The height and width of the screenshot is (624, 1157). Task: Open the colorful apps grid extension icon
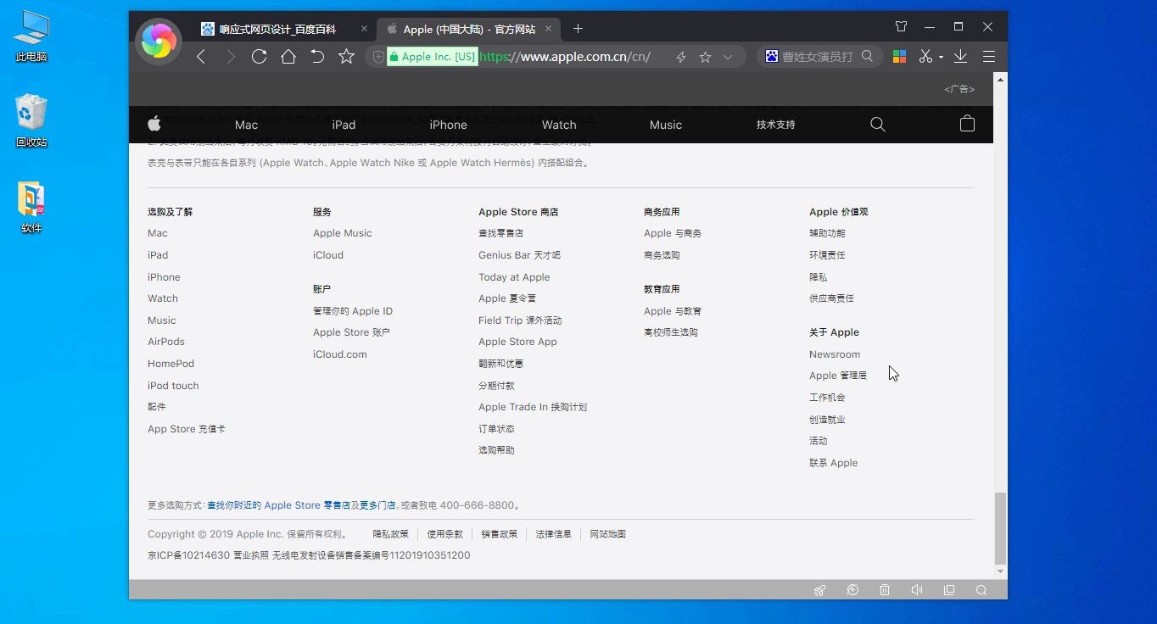900,57
